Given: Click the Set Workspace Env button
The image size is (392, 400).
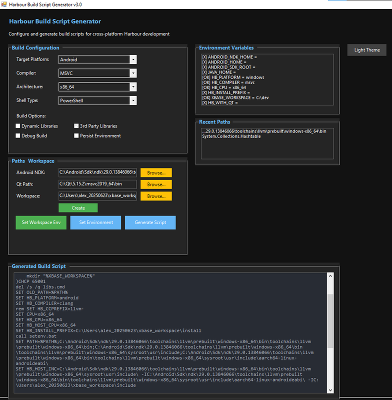Looking at the screenshot, I should (x=41, y=222).
